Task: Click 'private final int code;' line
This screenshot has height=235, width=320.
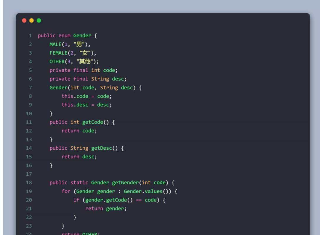Action: pos(84,70)
